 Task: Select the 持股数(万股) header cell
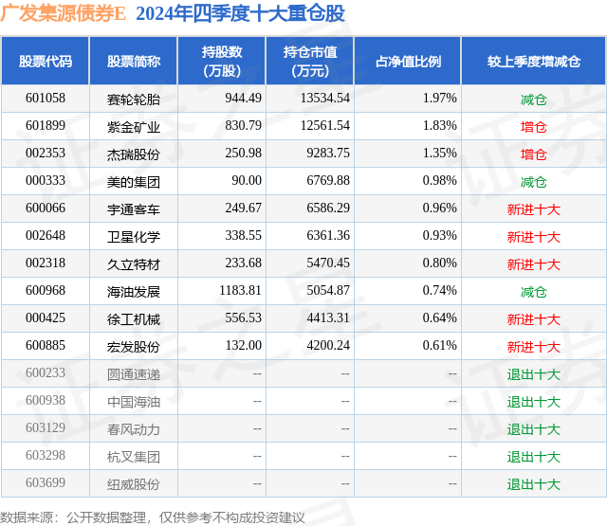pos(222,61)
